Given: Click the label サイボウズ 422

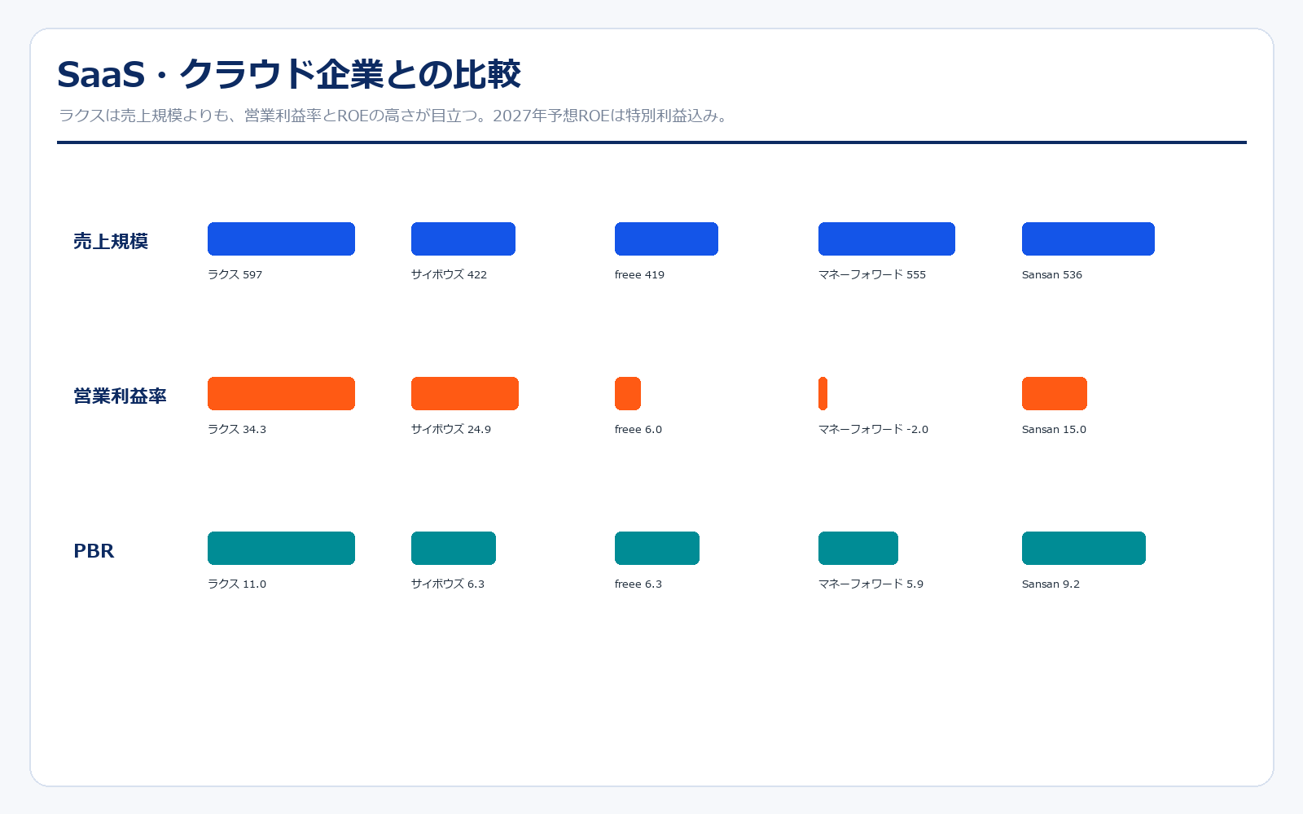Looking at the screenshot, I should tap(449, 274).
